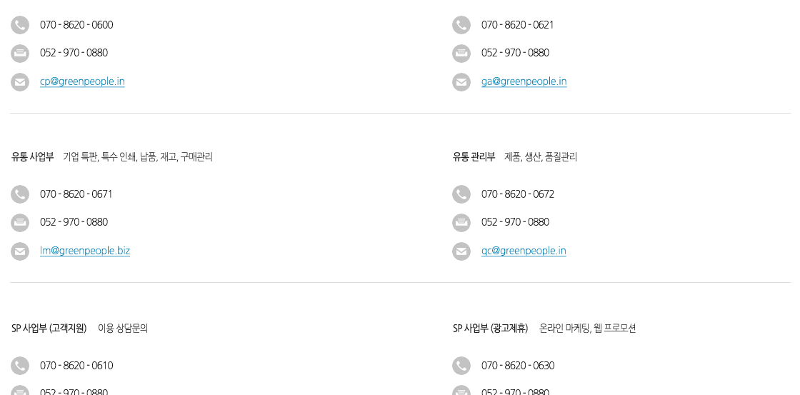Click the 유통 관리부 department heading
The width and height of the screenshot is (800, 395).
[x=474, y=157]
